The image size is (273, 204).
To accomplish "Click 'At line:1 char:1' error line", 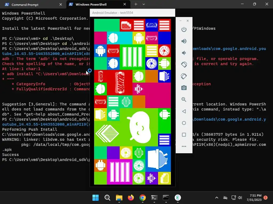I will (21, 69).
